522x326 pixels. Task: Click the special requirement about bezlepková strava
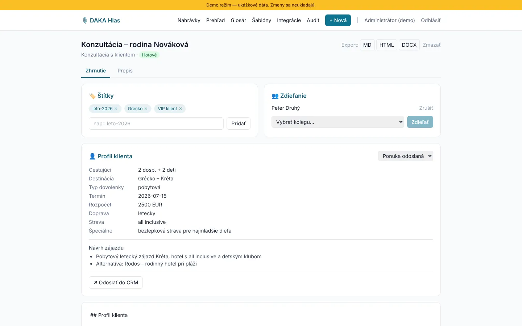tap(185, 231)
